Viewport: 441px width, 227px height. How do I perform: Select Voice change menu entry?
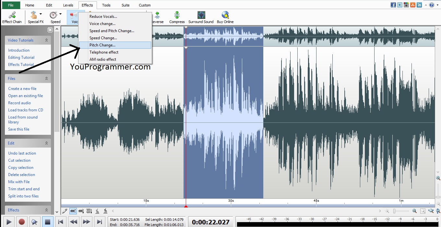coord(115,24)
